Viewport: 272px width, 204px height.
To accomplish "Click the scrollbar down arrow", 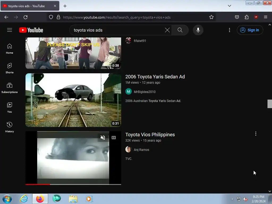I will pos(270,191).
